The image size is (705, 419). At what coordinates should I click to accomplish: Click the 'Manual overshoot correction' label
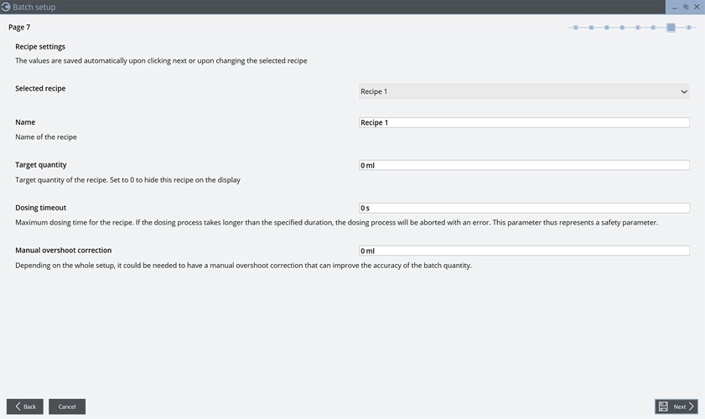click(x=64, y=250)
